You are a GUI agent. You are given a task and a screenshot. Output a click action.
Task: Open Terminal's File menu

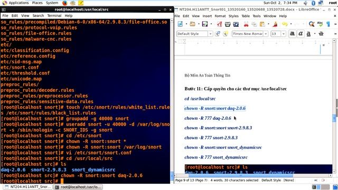click(5, 15)
